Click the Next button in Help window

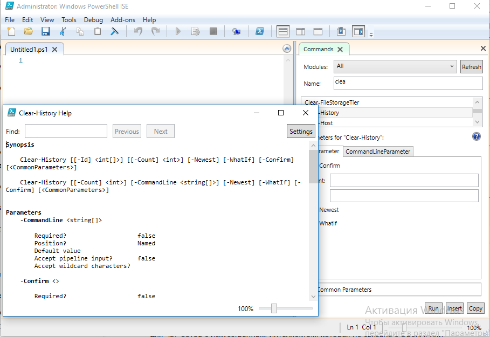tap(161, 132)
